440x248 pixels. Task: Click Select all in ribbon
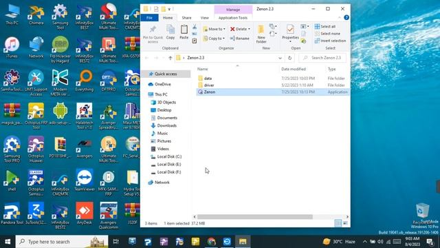[x=325, y=26]
